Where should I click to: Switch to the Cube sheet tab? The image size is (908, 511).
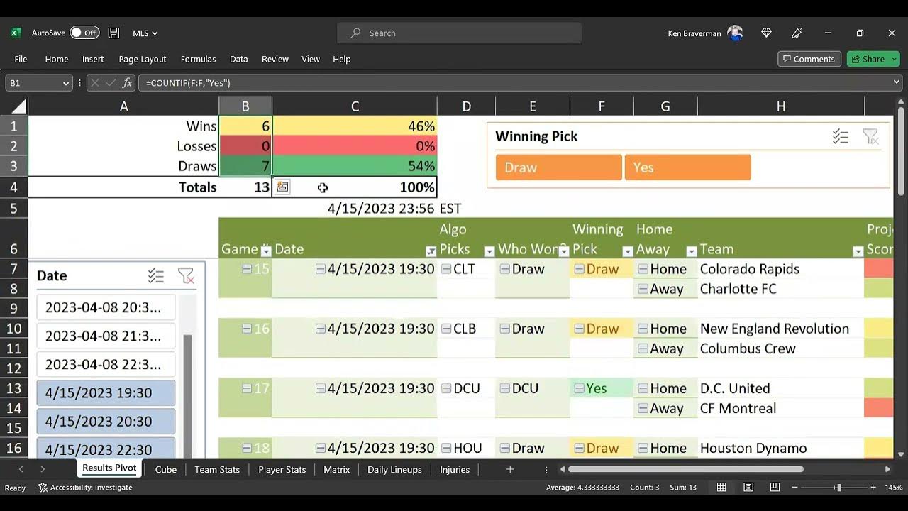click(166, 469)
